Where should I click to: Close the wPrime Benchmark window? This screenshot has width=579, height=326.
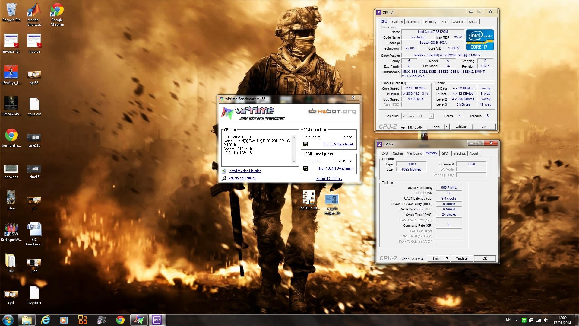[353, 97]
